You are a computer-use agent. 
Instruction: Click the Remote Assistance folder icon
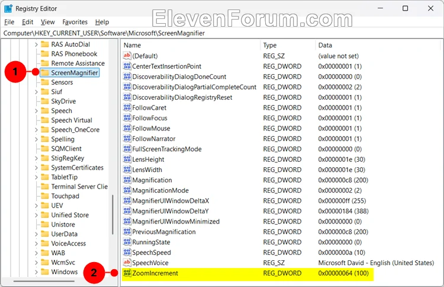[45, 63]
